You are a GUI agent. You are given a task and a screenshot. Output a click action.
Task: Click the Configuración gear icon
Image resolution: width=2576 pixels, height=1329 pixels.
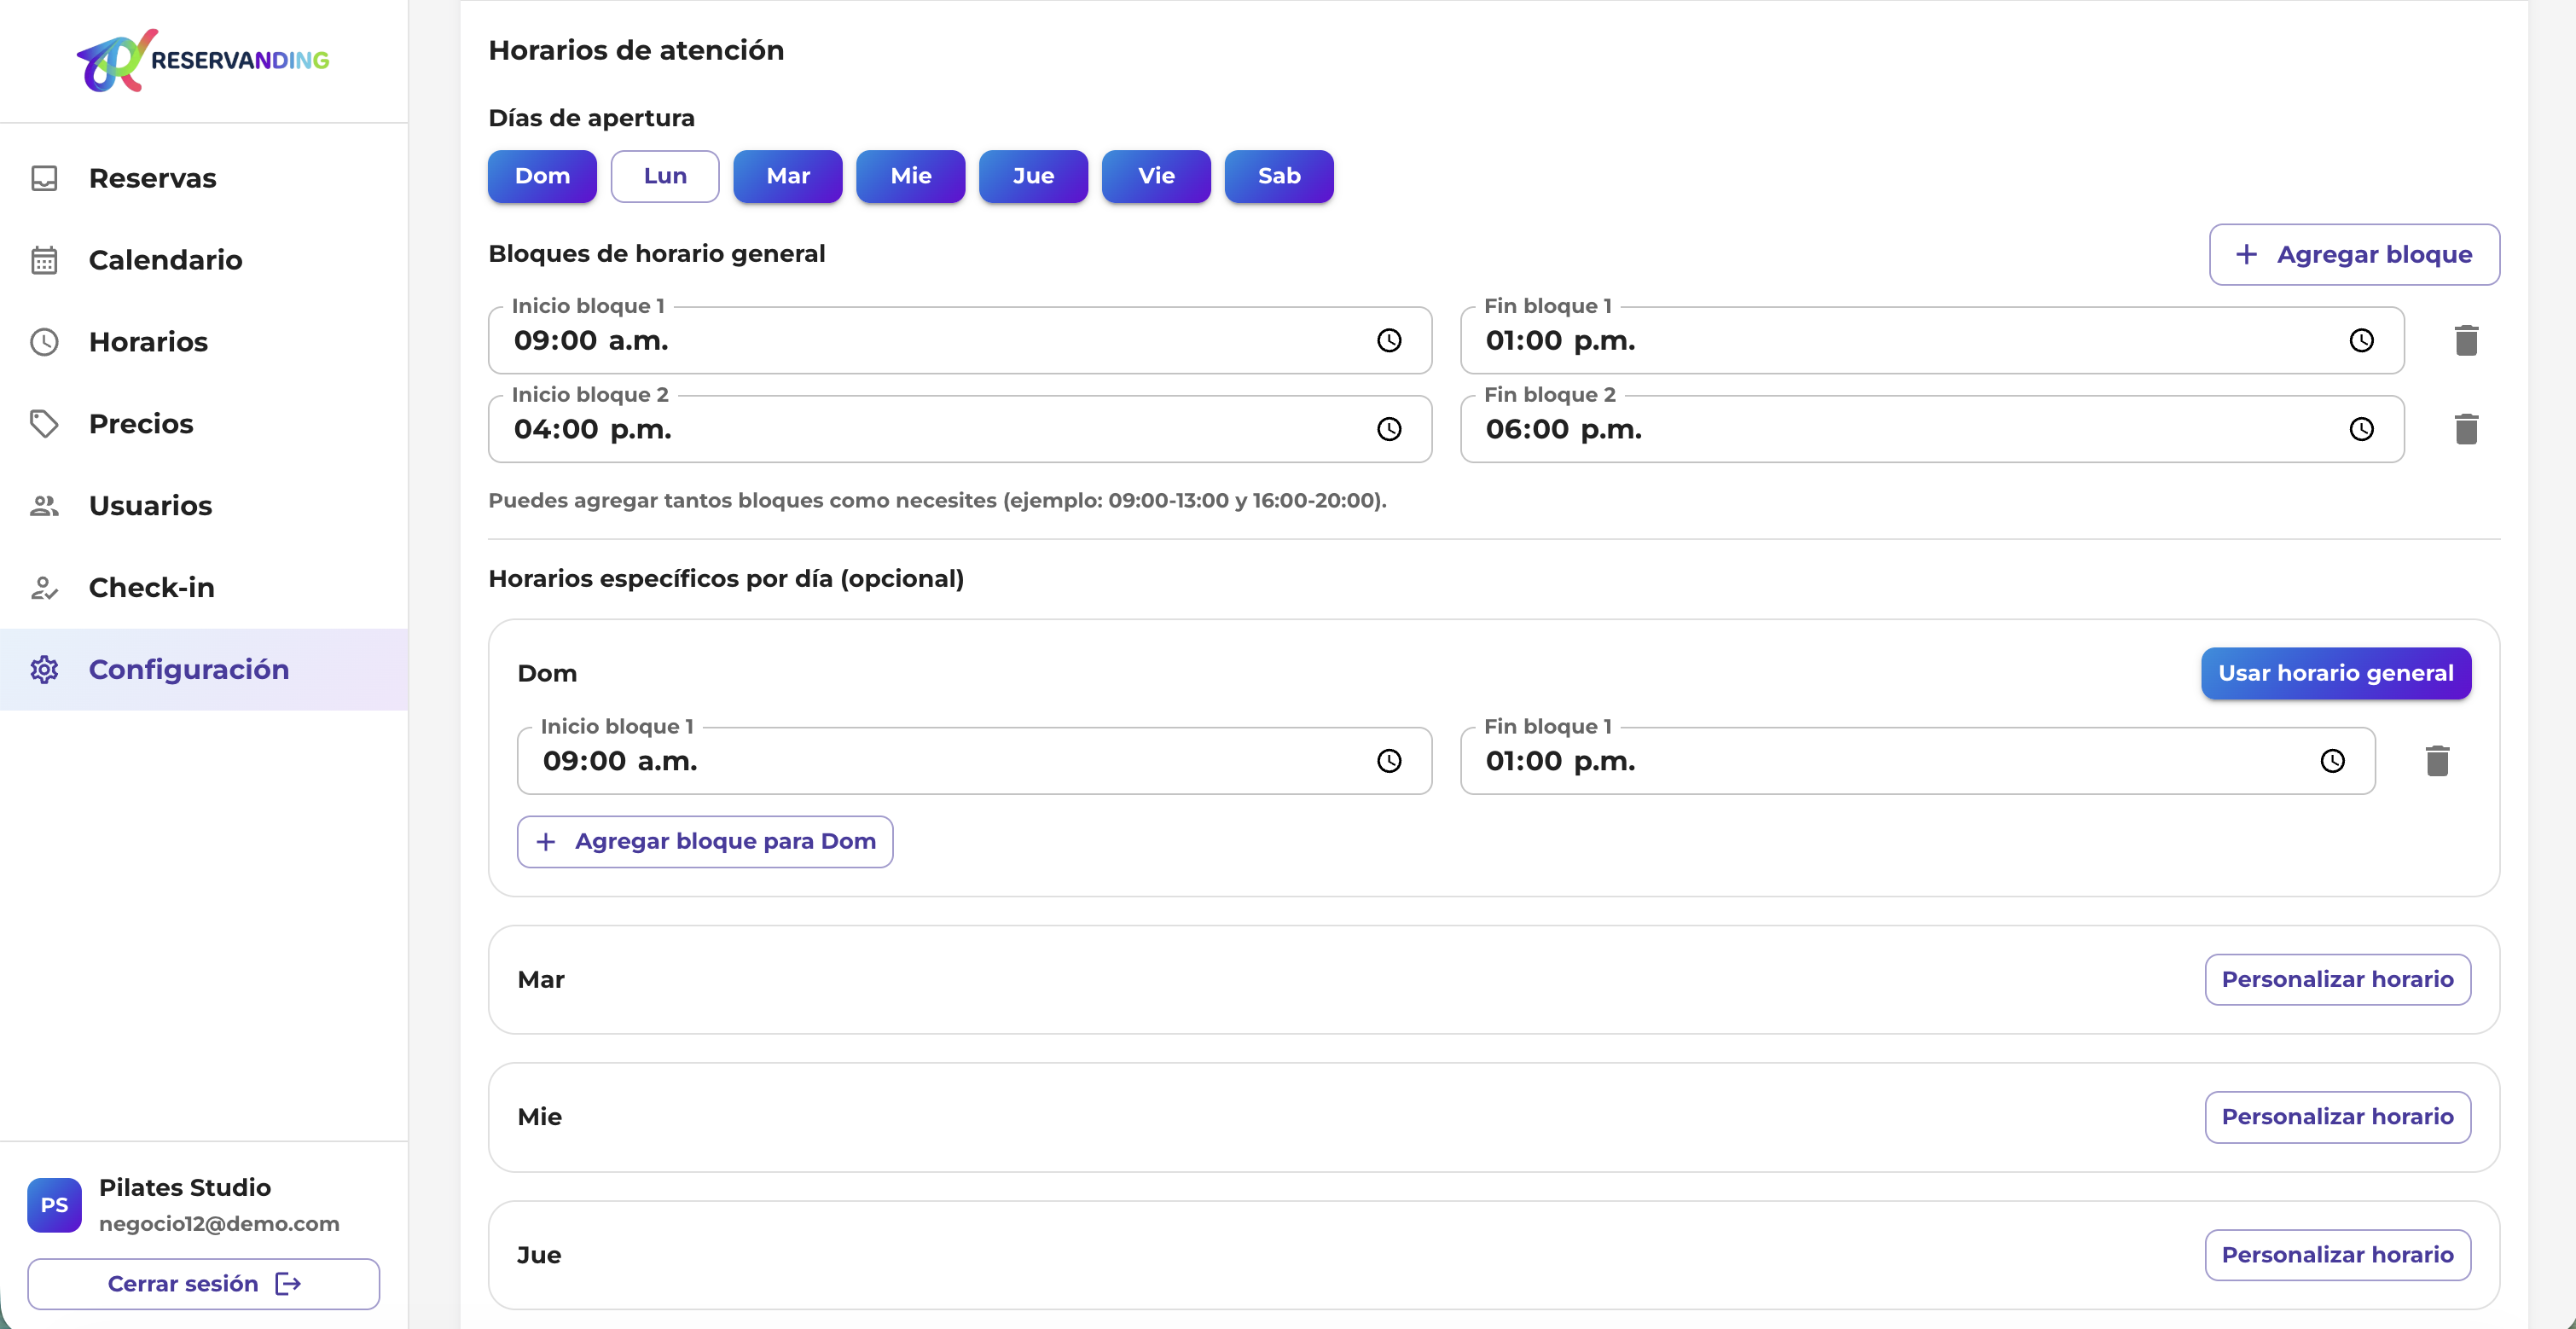tap(44, 670)
